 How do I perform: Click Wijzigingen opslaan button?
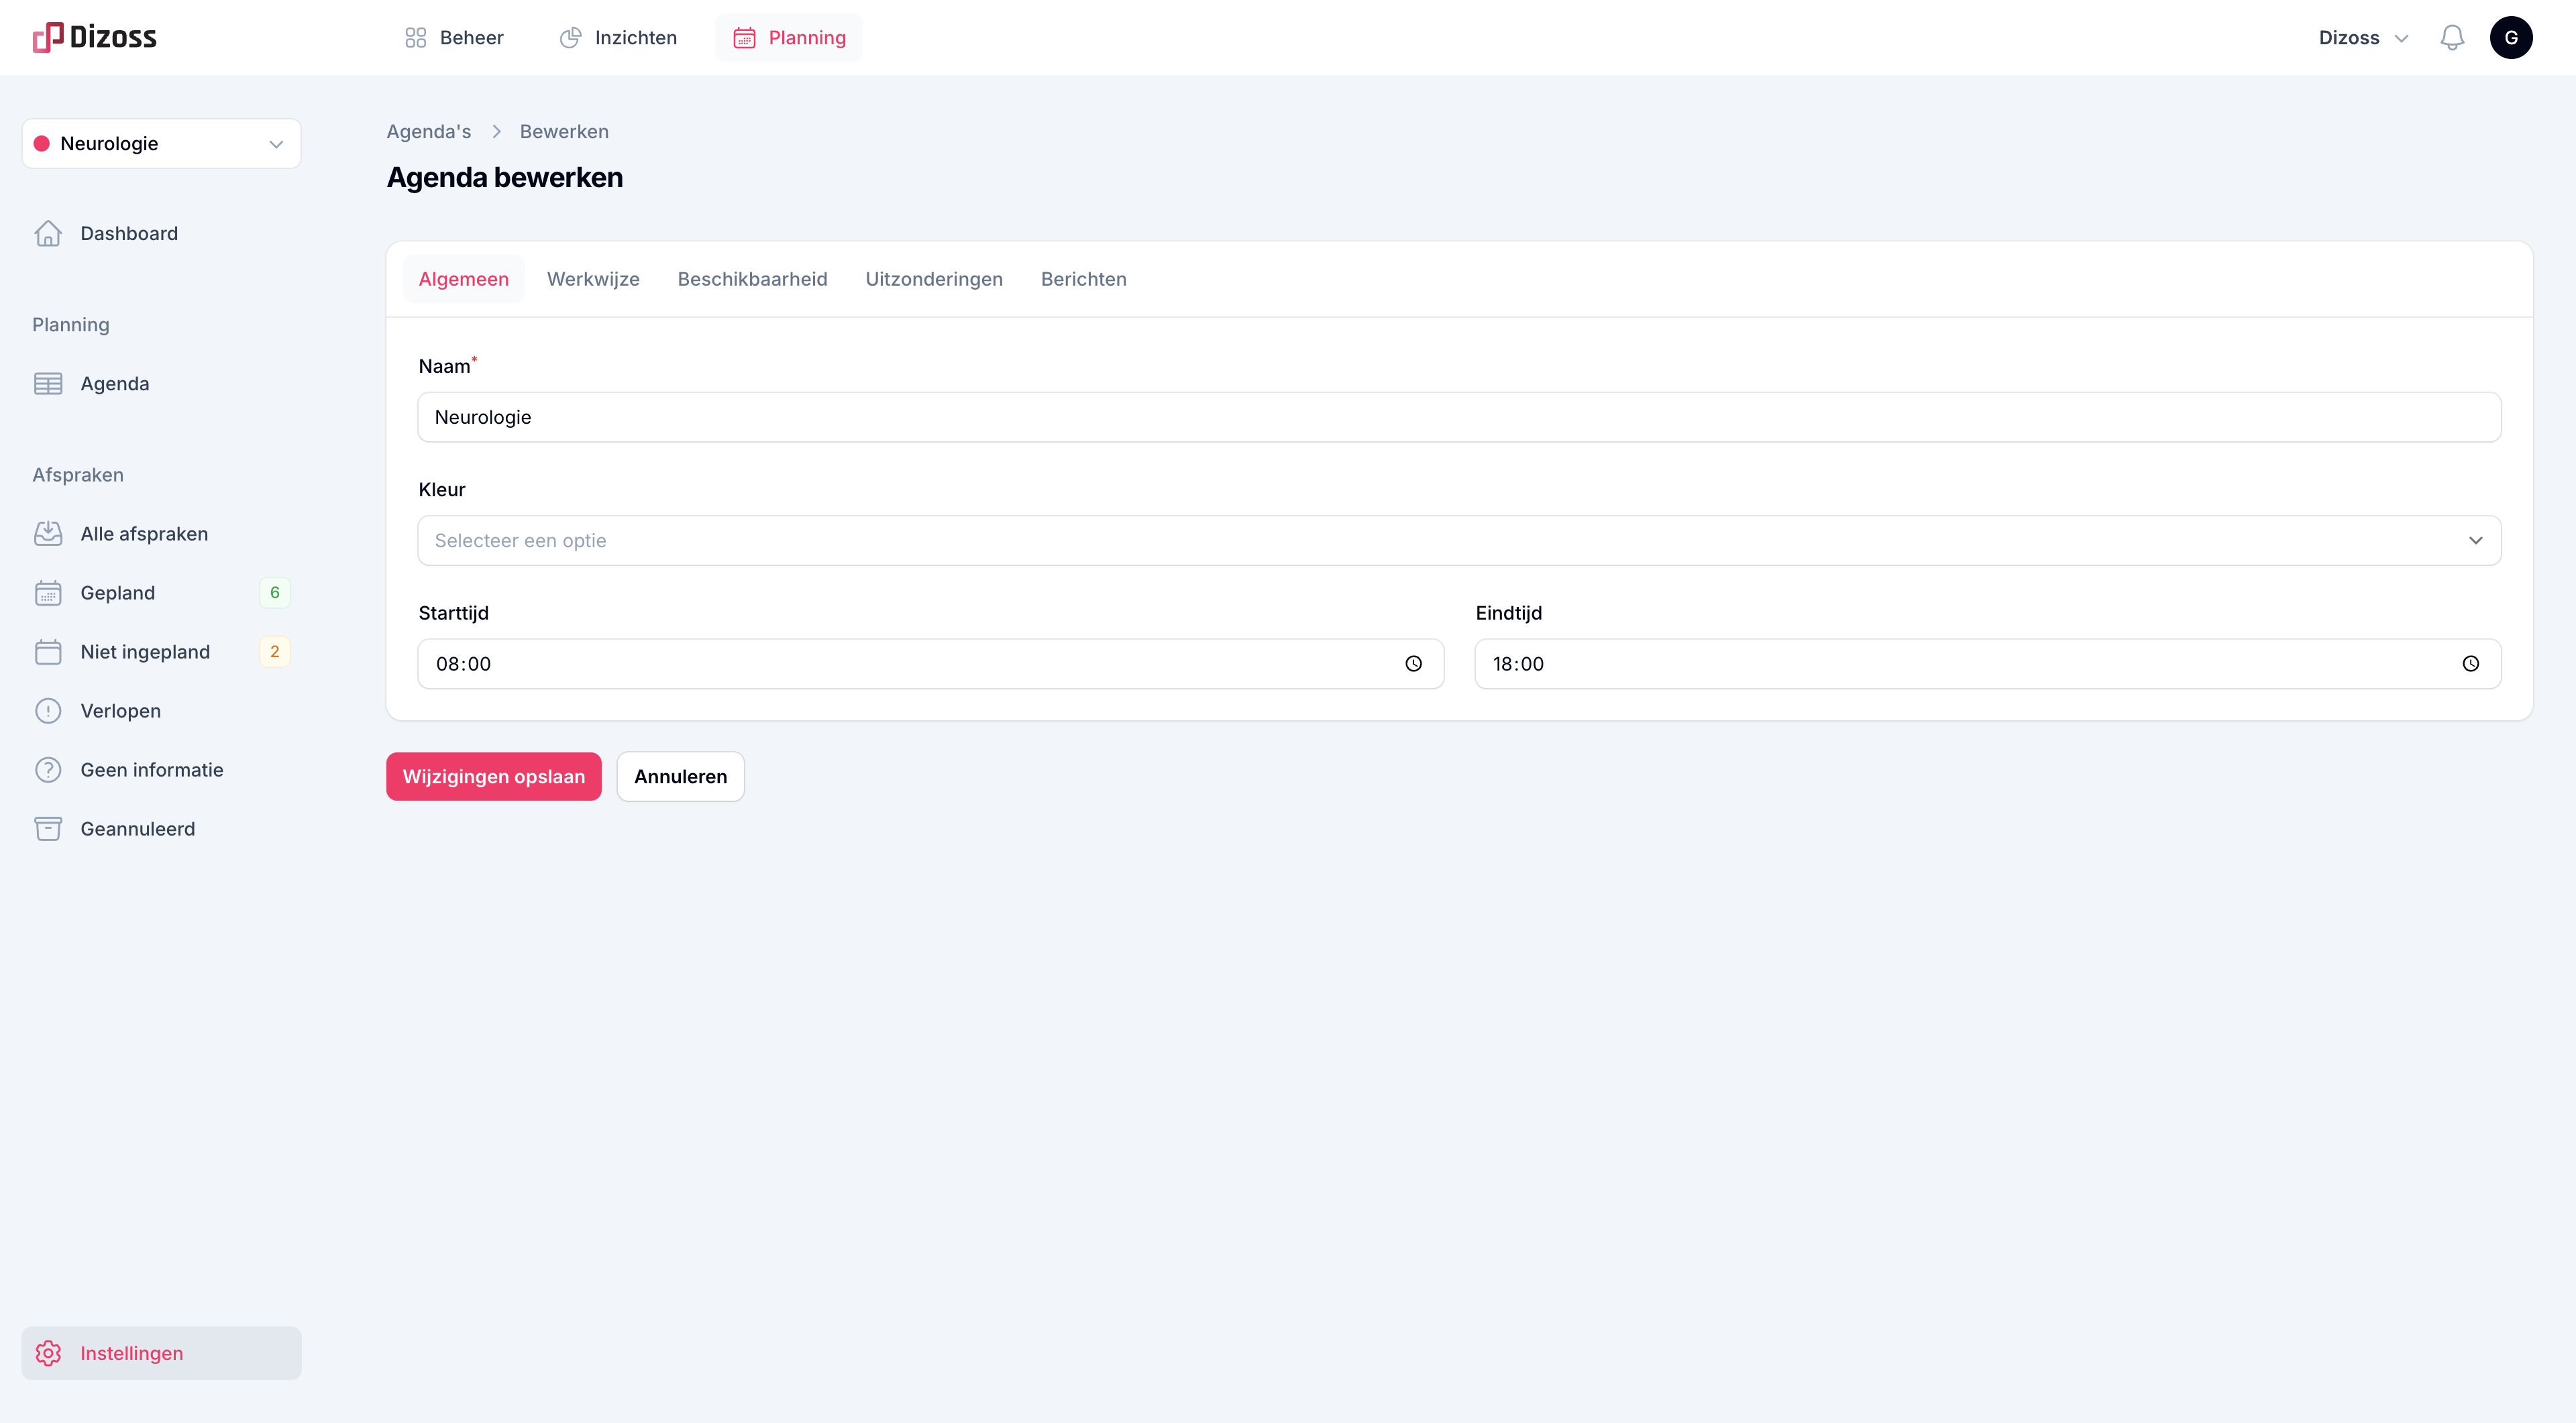point(493,777)
